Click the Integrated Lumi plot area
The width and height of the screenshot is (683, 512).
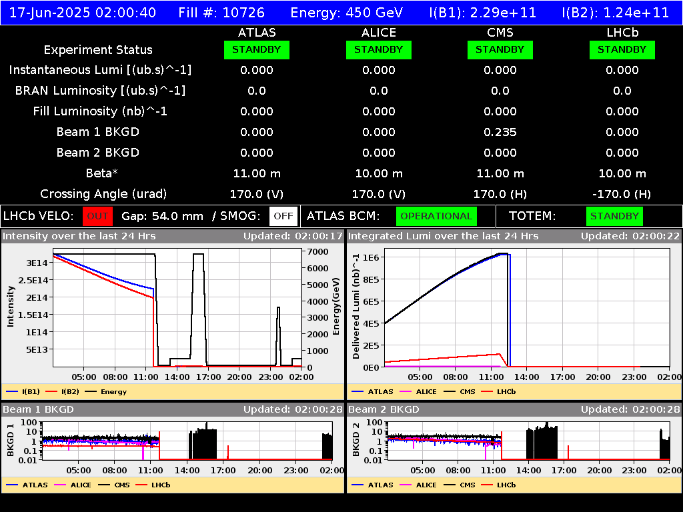click(527, 307)
